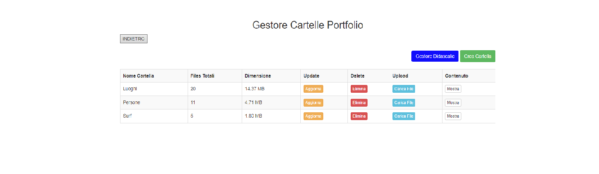Click the Persone file count 11
Image resolution: width=599 pixels, height=174 pixels.
click(x=193, y=103)
